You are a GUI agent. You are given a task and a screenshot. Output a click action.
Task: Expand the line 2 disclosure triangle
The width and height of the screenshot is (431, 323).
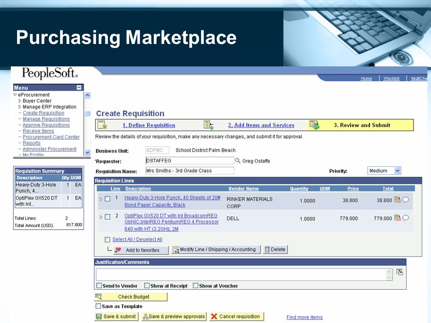point(101,217)
